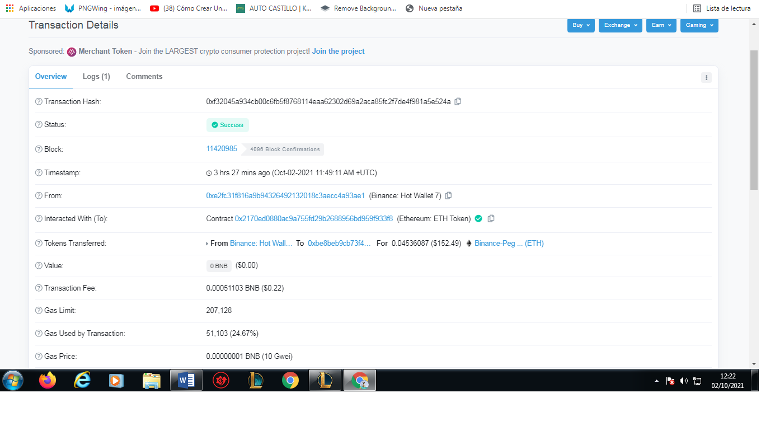Copy the transaction hash to clipboard
The image size is (761, 430).
point(458,101)
